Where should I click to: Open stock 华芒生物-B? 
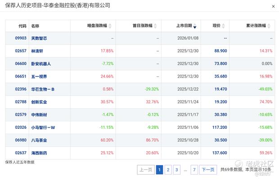pos(43,89)
